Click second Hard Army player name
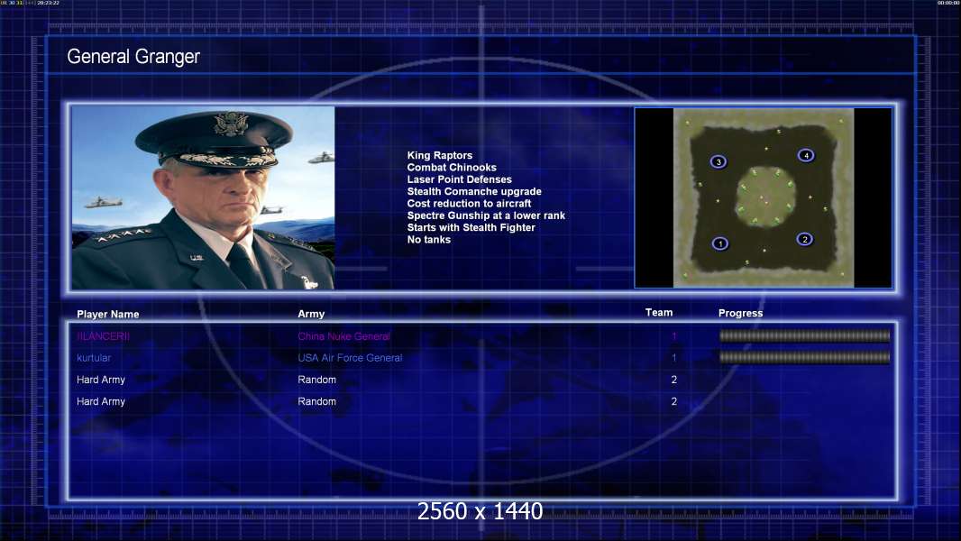The image size is (961, 541). tap(100, 401)
